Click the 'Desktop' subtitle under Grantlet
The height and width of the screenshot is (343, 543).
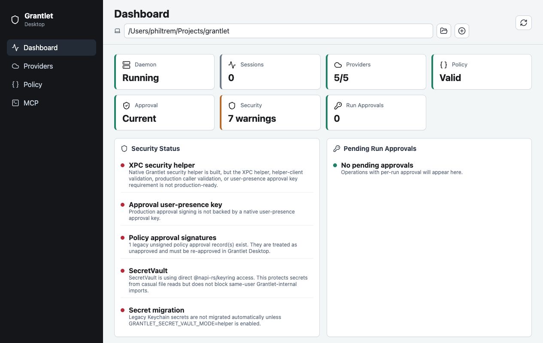(34, 24)
